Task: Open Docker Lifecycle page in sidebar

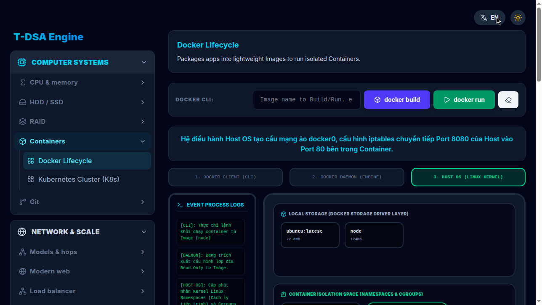Action: [87, 161]
